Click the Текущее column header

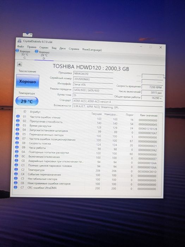point(97,114)
